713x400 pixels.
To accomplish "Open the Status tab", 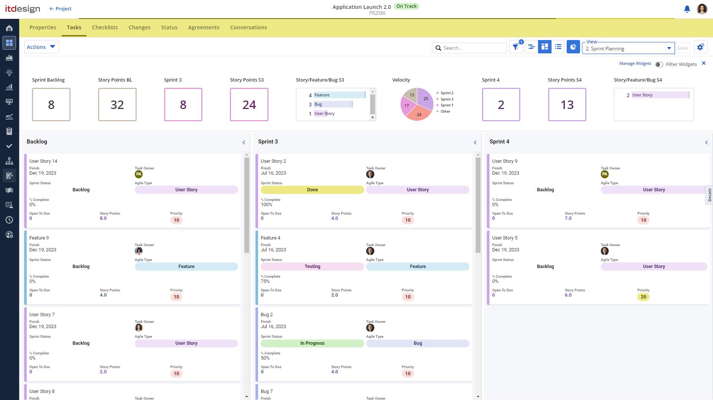I will 169,27.
